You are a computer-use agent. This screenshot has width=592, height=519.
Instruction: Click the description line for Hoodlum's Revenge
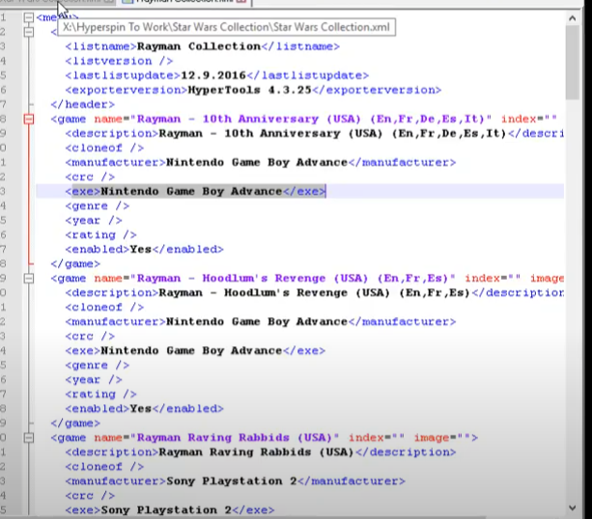[314, 292]
